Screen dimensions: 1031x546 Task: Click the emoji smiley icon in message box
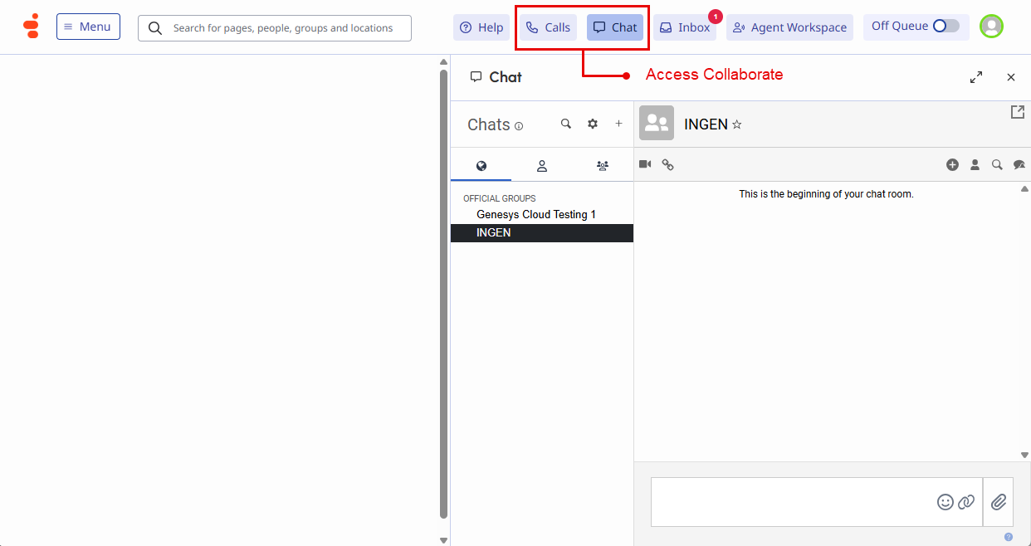[x=945, y=502]
